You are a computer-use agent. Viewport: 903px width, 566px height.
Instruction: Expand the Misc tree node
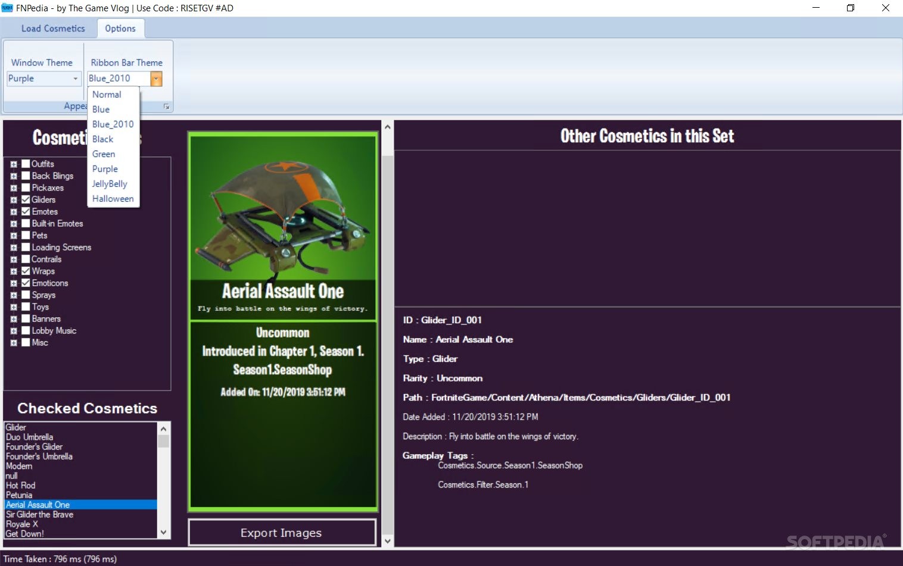[14, 343]
